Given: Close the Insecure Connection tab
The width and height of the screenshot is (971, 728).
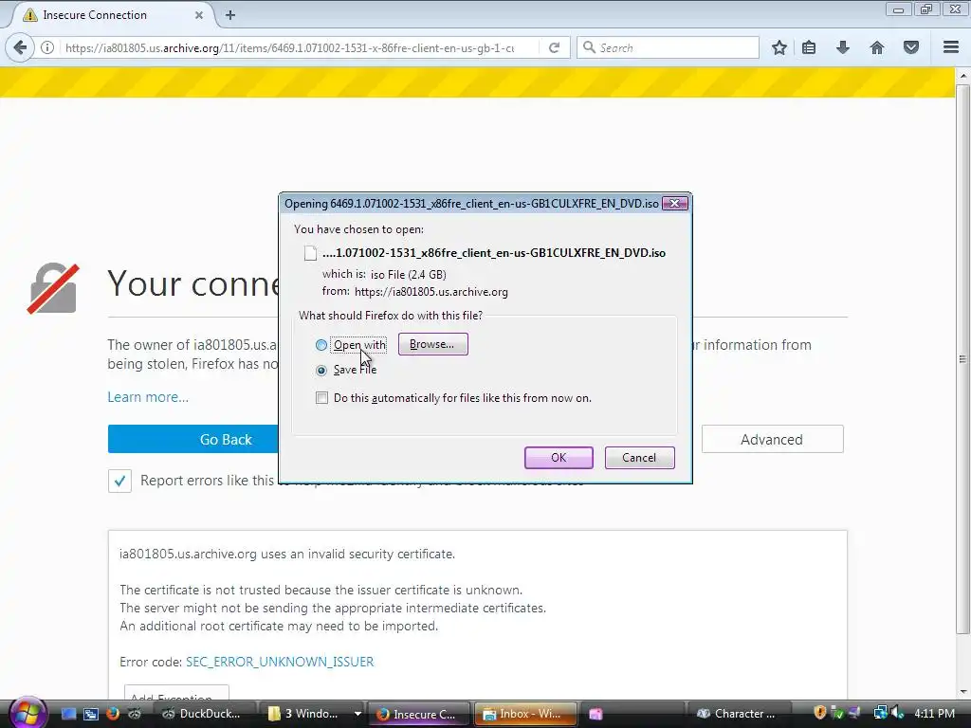Looking at the screenshot, I should click(x=199, y=15).
